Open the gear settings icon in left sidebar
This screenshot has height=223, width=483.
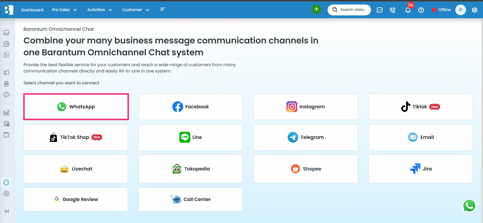pos(7,194)
